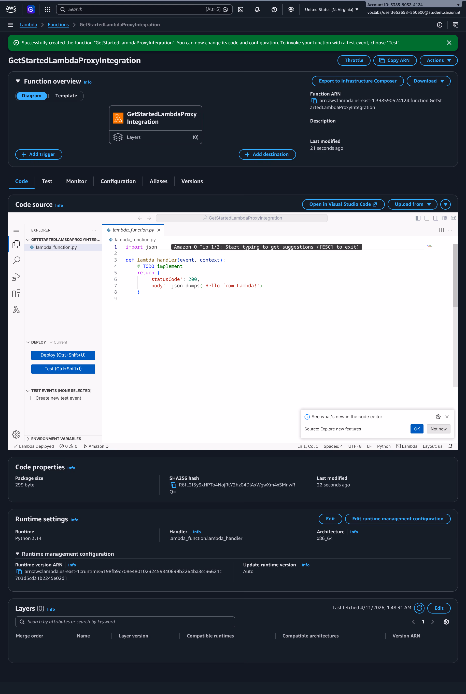The image size is (466, 694).
Task: Open the Amazon Q purple icon in top bar
Action: click(31, 9)
